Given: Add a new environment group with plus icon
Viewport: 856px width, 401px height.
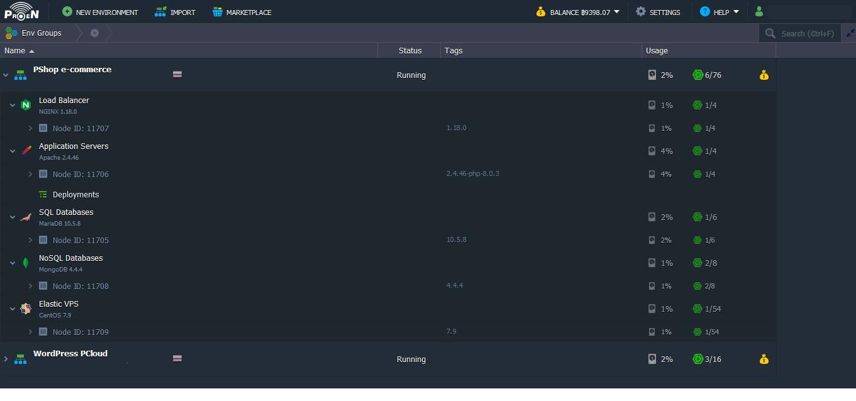Looking at the screenshot, I should tap(94, 33).
